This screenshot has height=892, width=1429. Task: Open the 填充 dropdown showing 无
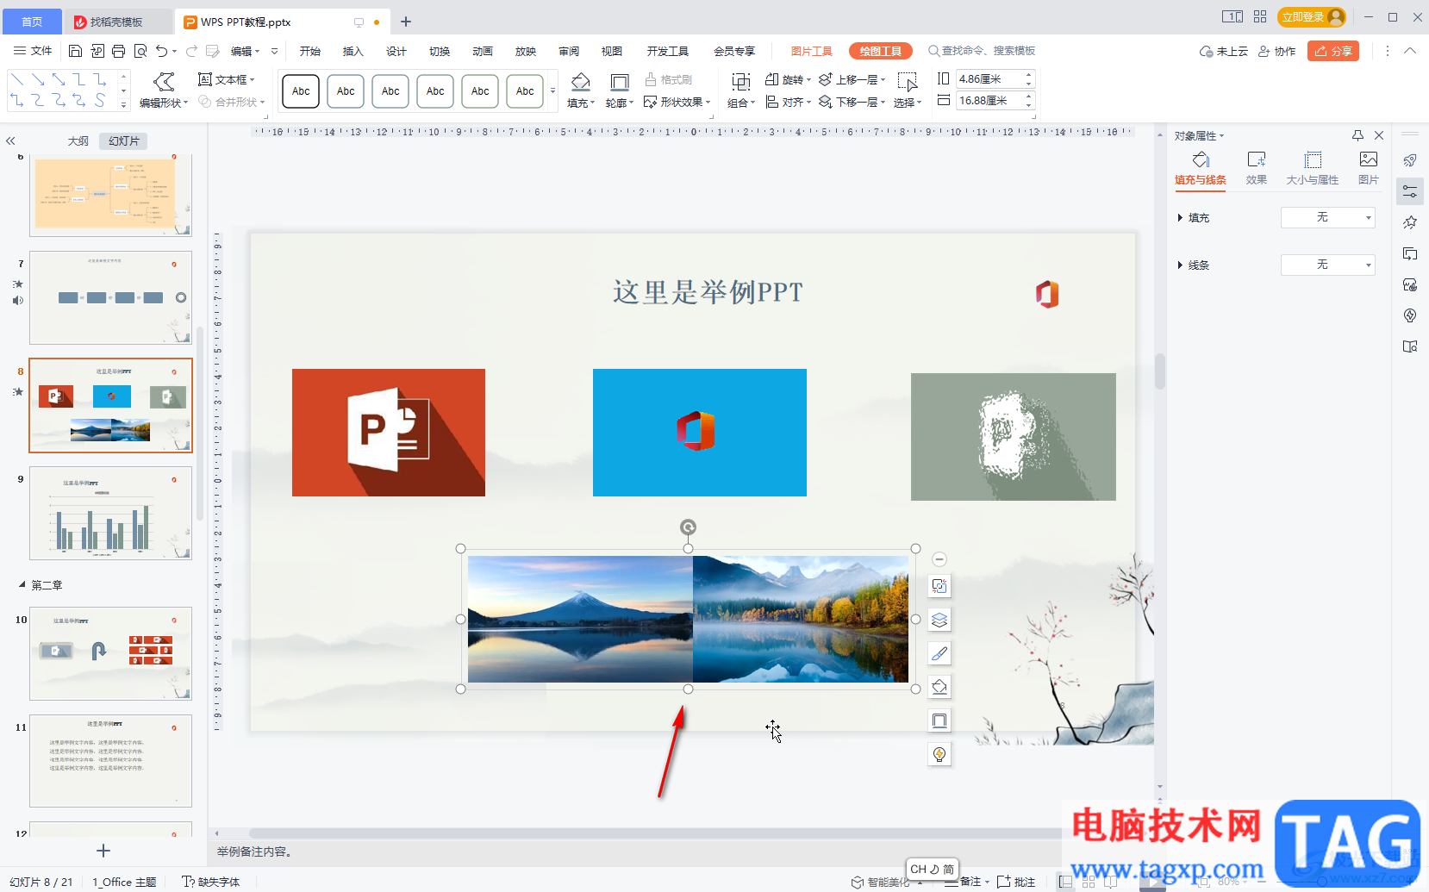[x=1327, y=217]
